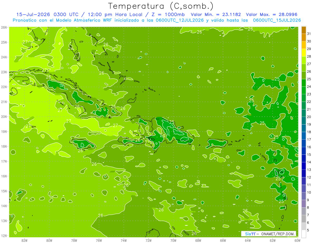Click the 78W longitude label
316x244 pixels.
tap(74, 240)
